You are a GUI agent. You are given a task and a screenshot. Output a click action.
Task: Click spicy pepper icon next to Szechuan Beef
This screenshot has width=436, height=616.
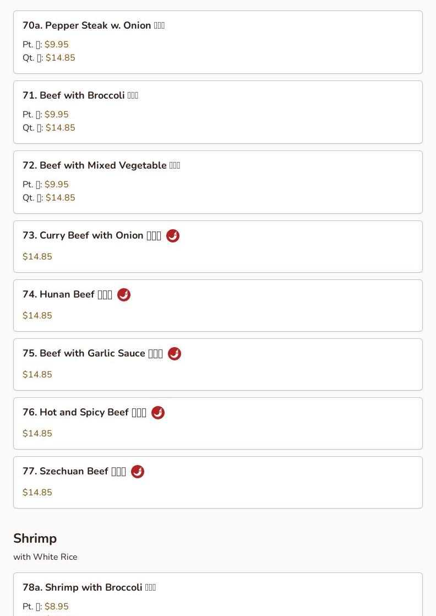click(x=138, y=472)
